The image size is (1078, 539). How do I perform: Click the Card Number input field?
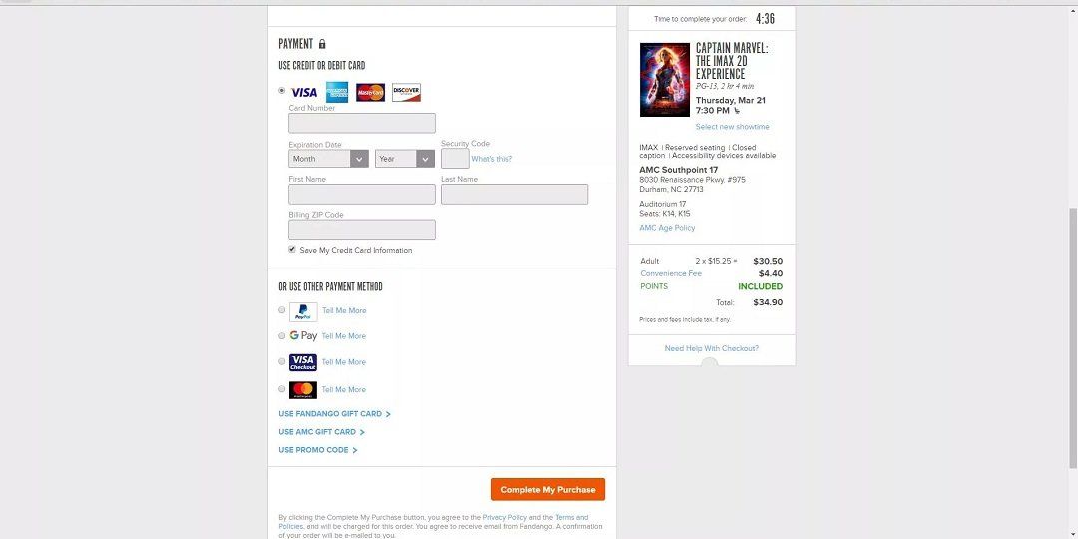point(362,123)
